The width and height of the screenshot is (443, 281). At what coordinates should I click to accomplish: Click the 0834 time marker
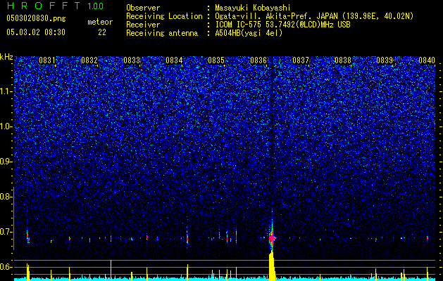pos(174,60)
